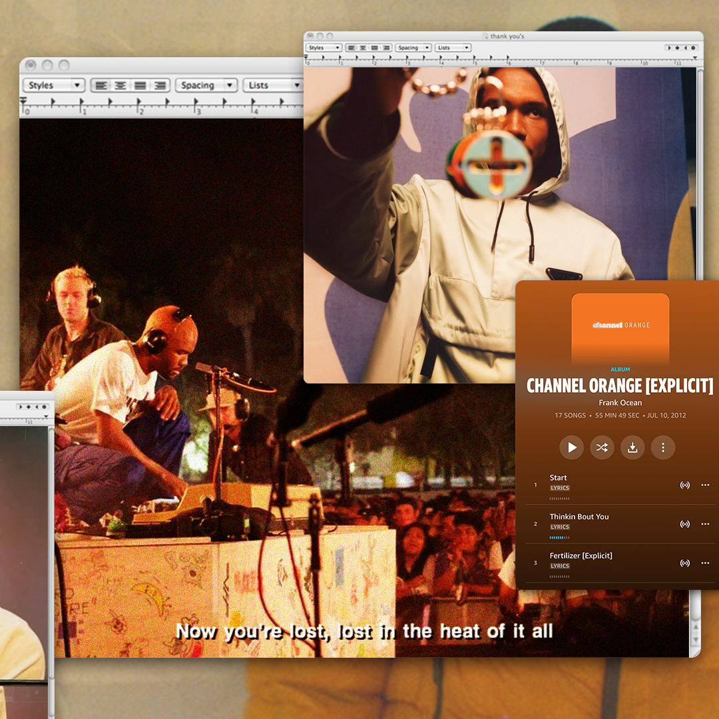This screenshot has width=719, height=719.
Task: Click the popularity bar under Fertilizer
Action: click(559, 577)
